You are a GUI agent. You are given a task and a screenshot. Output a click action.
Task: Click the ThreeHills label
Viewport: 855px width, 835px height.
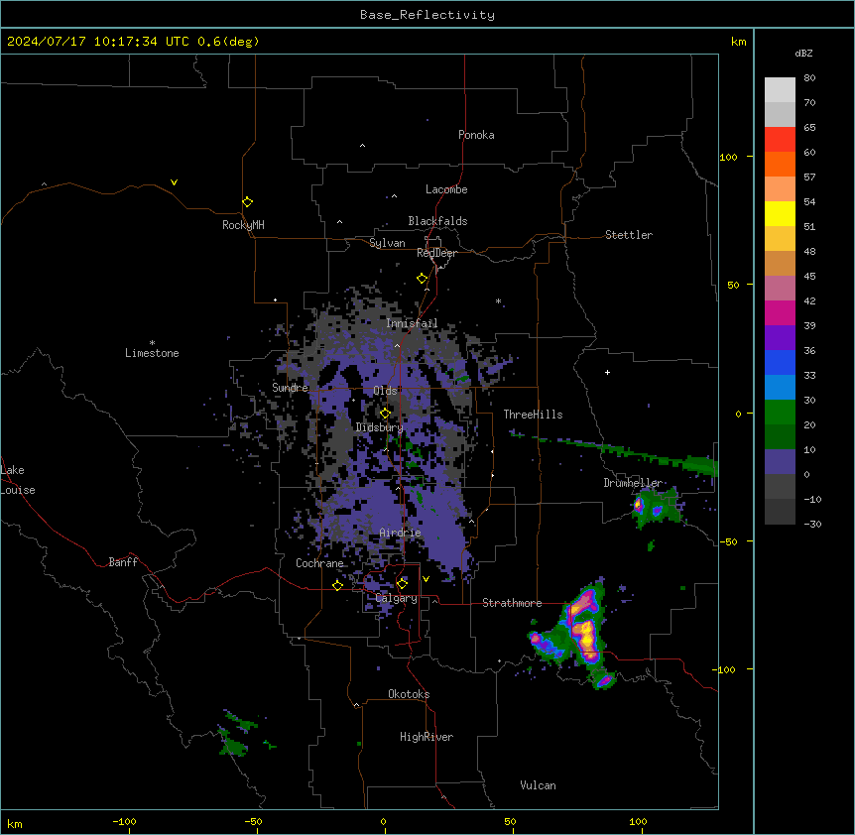tap(533, 415)
